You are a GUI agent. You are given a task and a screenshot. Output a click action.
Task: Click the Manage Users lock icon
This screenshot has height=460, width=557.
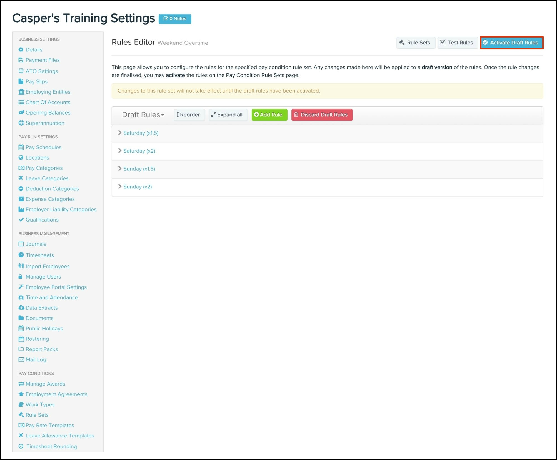21,277
